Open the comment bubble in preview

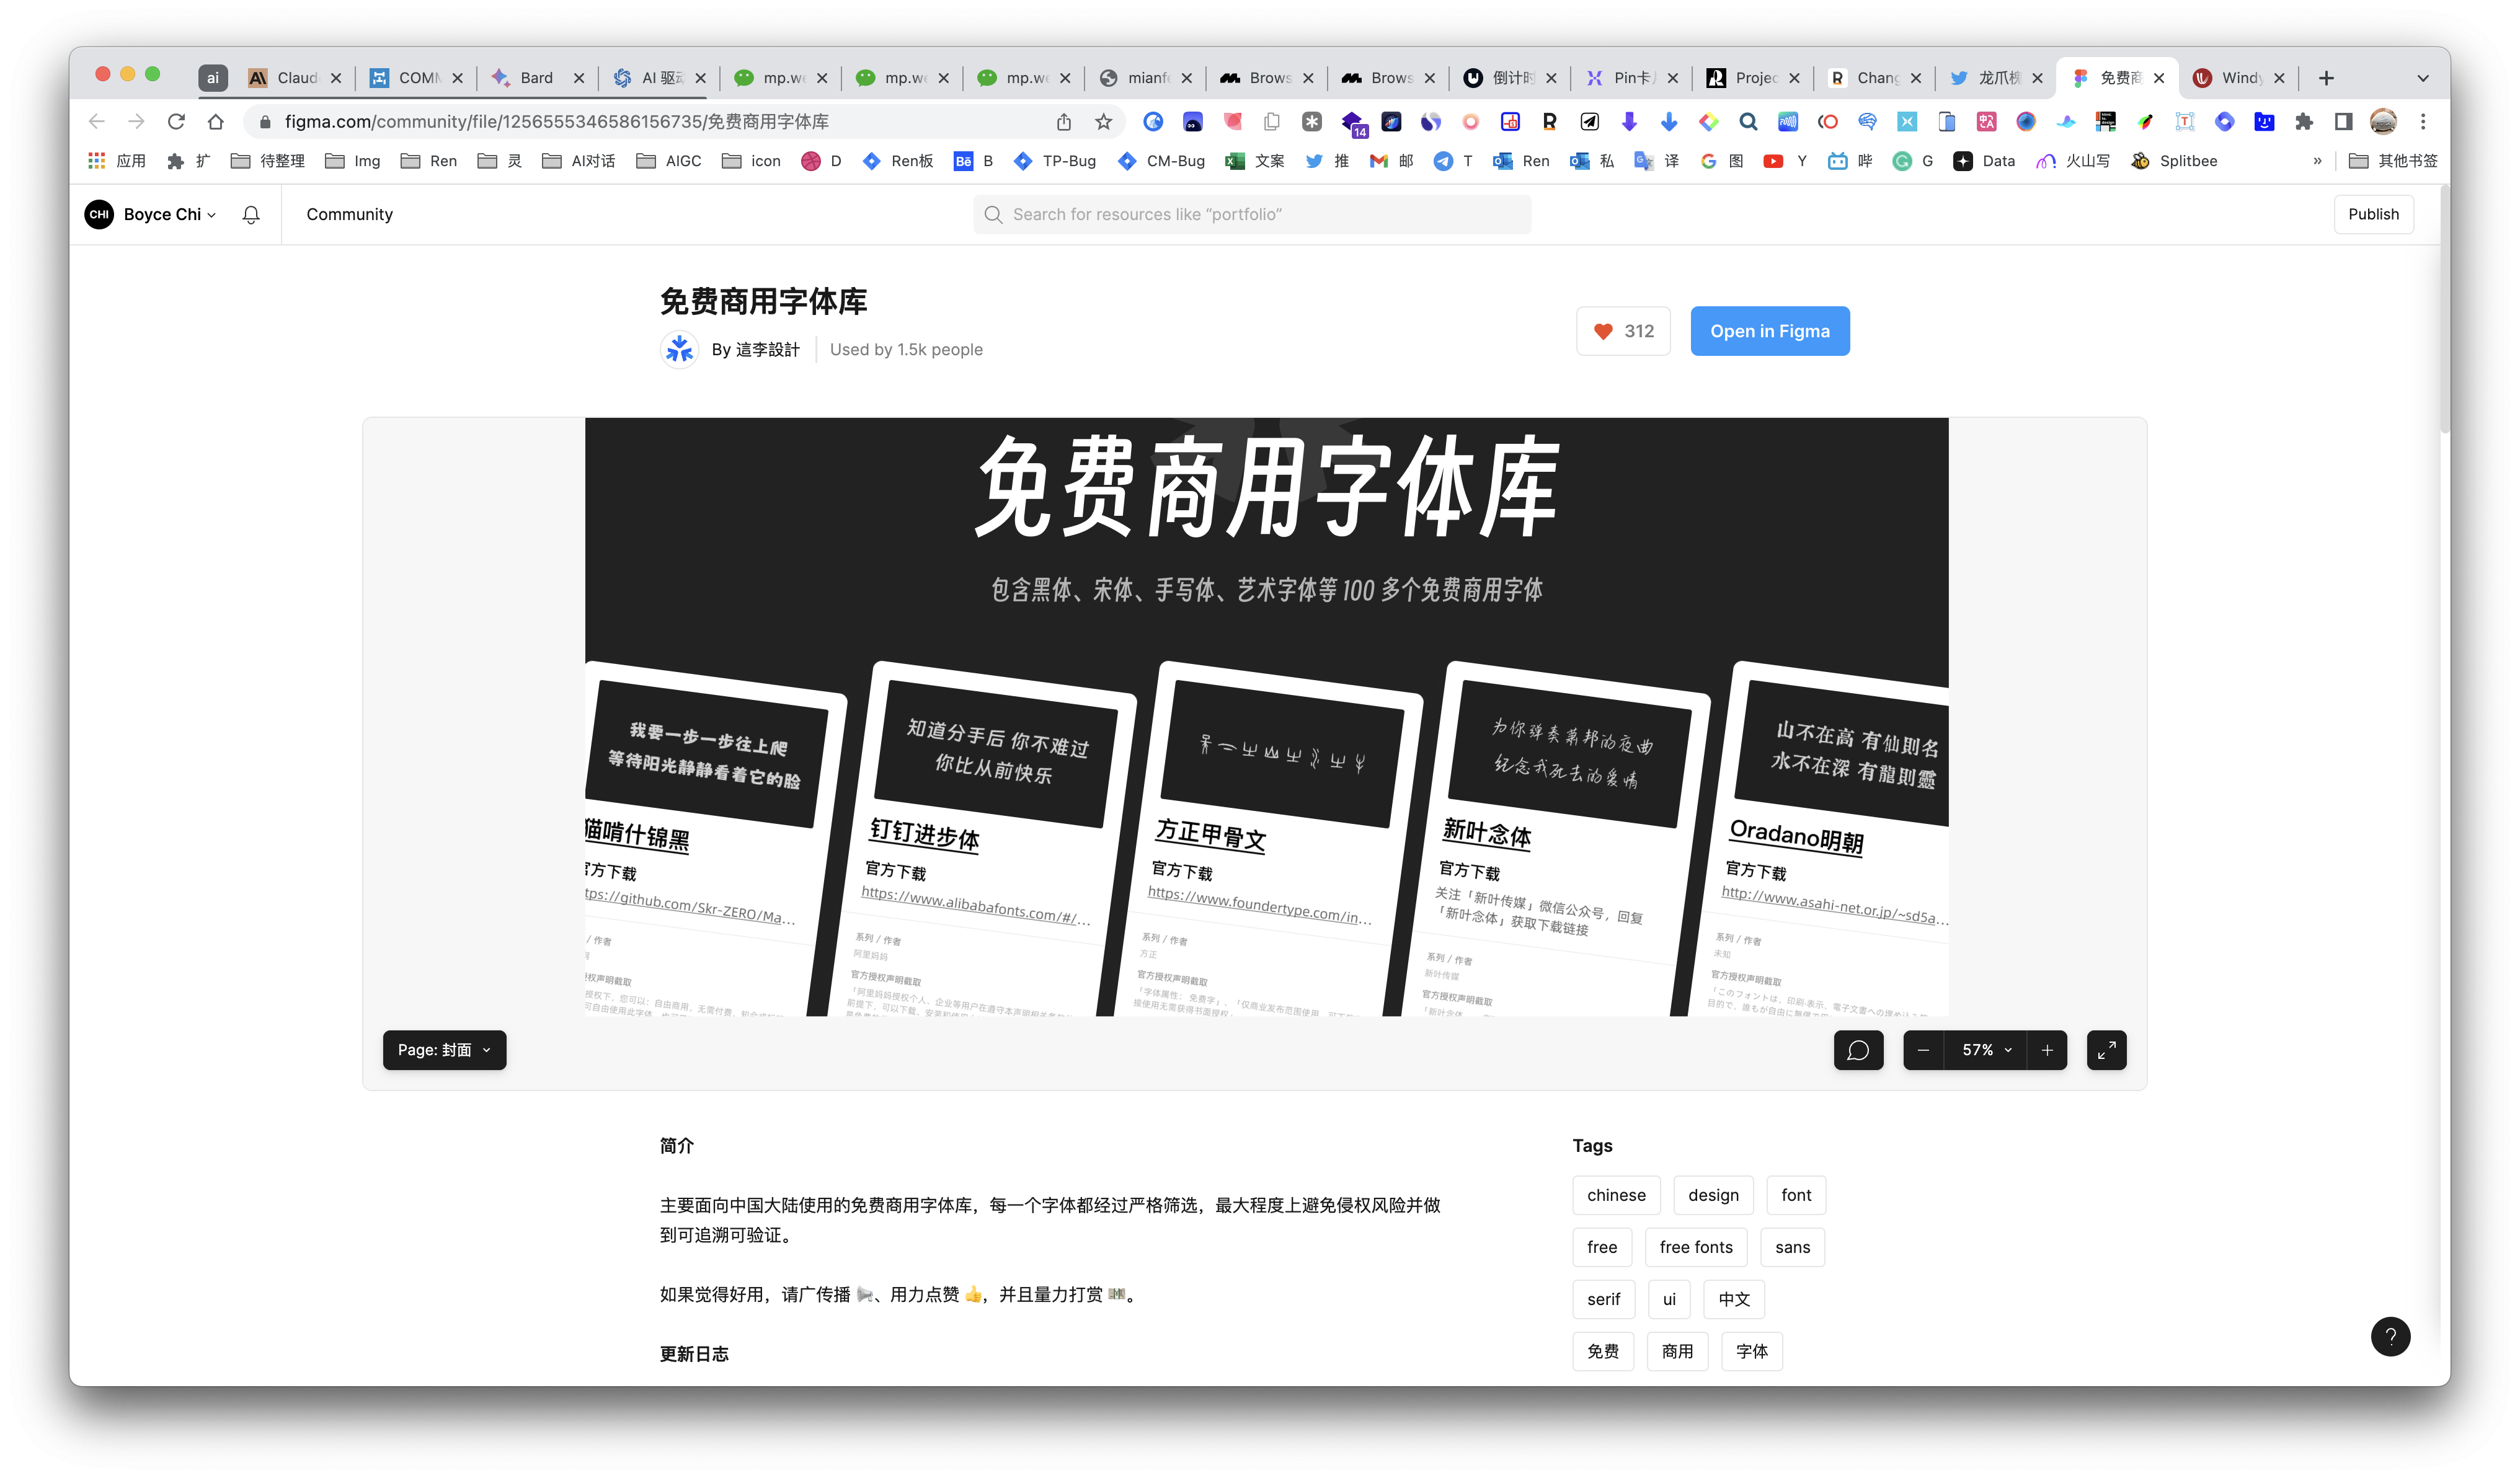pos(1858,1050)
